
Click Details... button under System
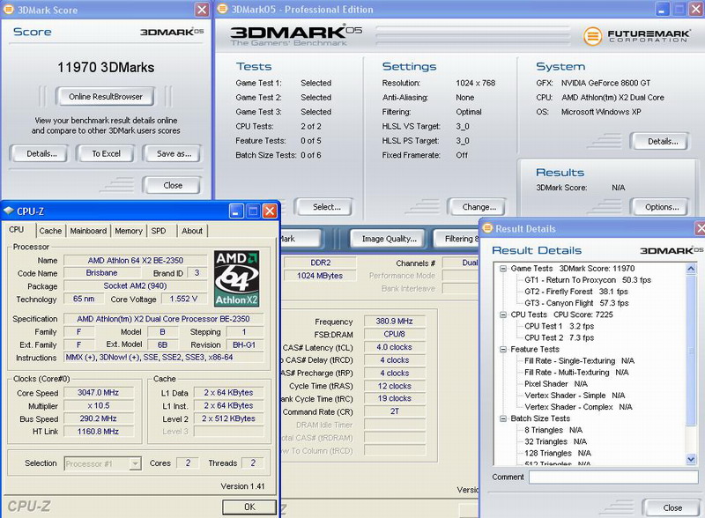tap(660, 141)
